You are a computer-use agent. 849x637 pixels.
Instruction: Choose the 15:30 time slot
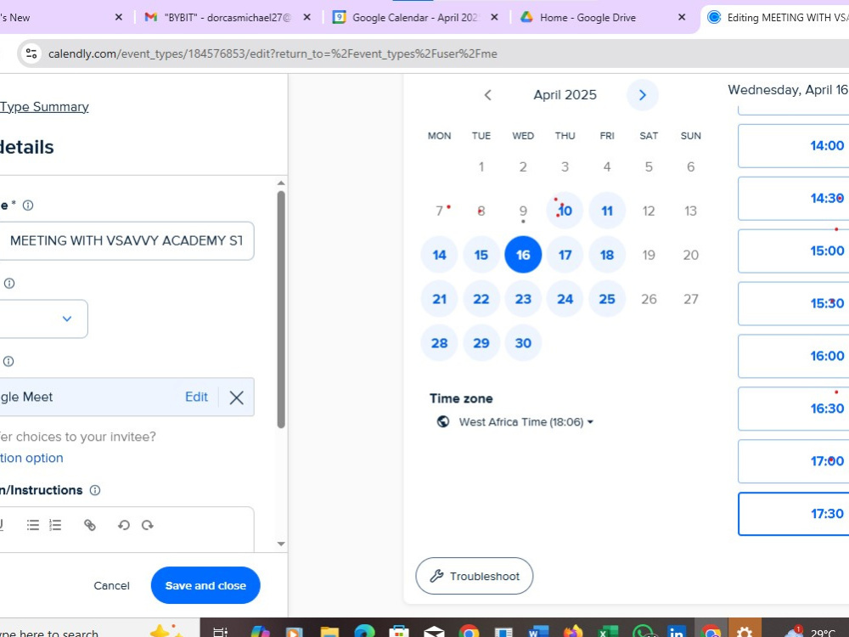(793, 303)
